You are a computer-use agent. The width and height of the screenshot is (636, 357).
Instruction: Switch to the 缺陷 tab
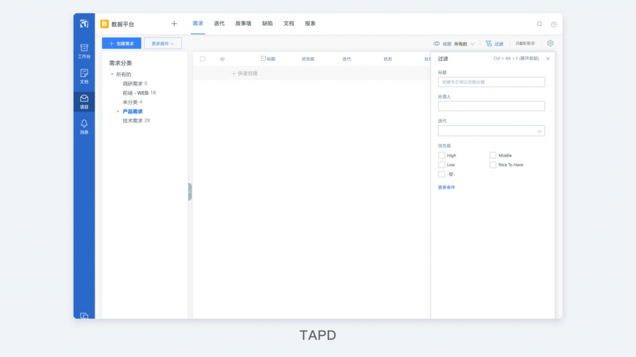coord(267,24)
